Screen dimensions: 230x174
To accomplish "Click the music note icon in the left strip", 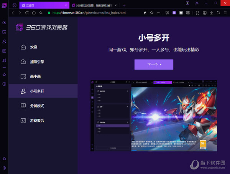I will click(x=4, y=60).
